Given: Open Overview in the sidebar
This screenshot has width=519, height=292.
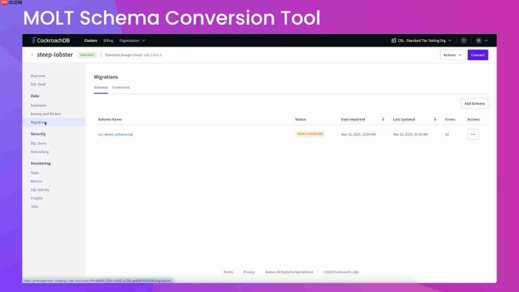Looking at the screenshot, I should click(x=38, y=76).
